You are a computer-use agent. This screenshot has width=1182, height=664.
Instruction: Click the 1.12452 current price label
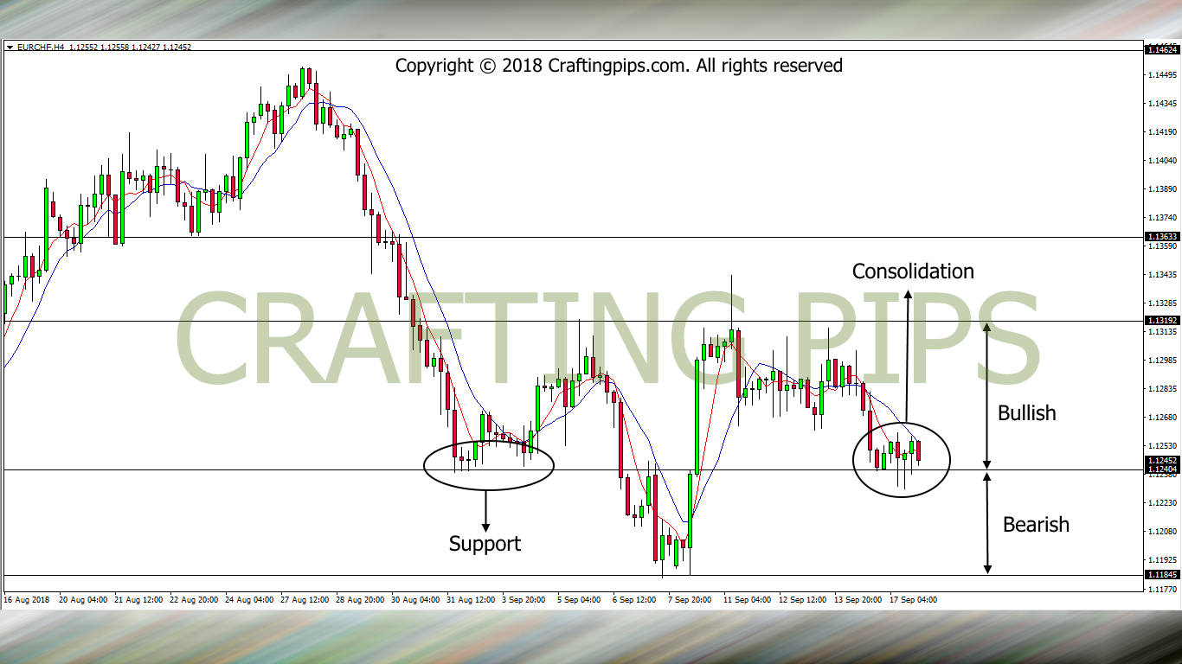click(x=1160, y=461)
